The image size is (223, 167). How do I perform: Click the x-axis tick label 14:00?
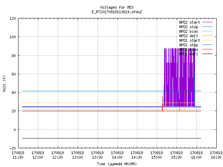coord(117,157)
